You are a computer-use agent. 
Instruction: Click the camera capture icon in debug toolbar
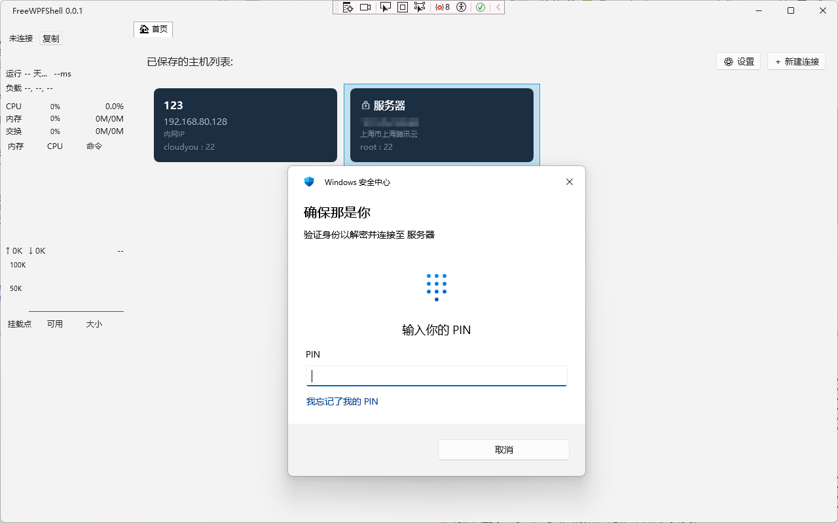pyautogui.click(x=365, y=7)
